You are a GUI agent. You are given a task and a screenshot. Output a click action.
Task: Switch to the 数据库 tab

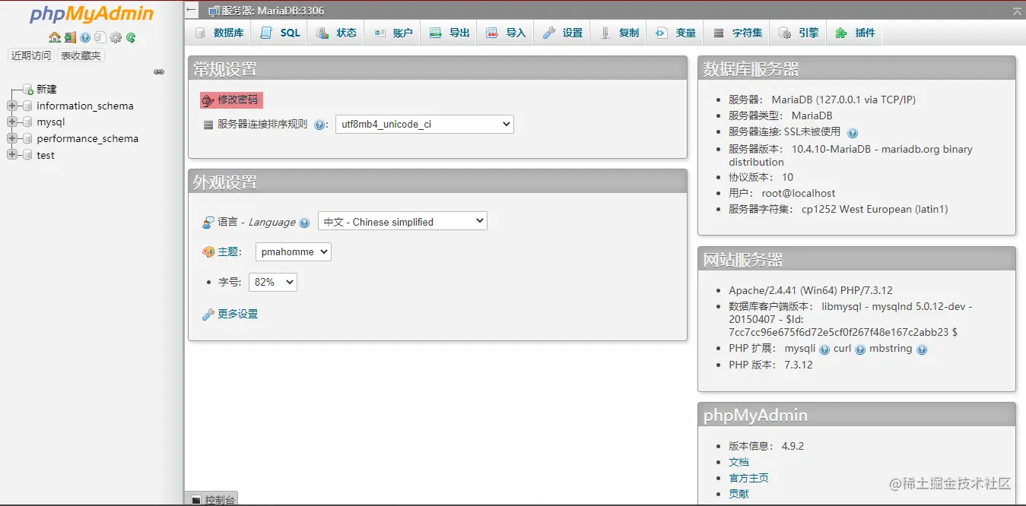click(219, 33)
